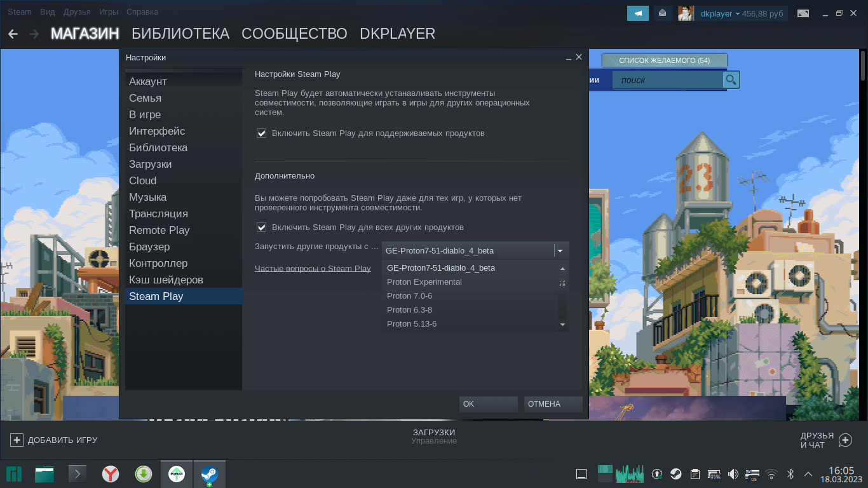Cancel settings with ОТМЕНА button

tap(553, 404)
